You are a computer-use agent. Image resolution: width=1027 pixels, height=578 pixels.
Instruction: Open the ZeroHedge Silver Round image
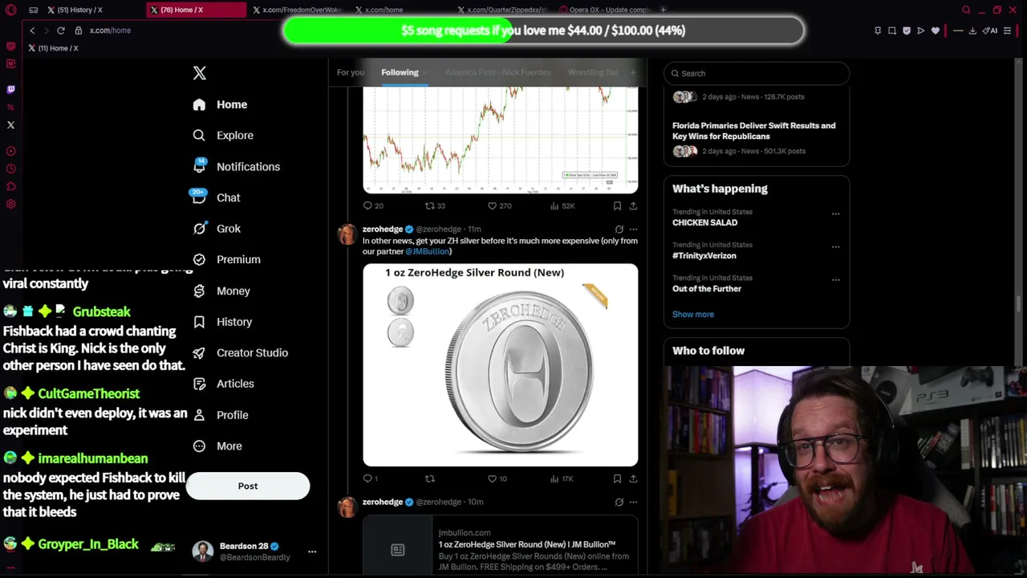[x=501, y=364]
